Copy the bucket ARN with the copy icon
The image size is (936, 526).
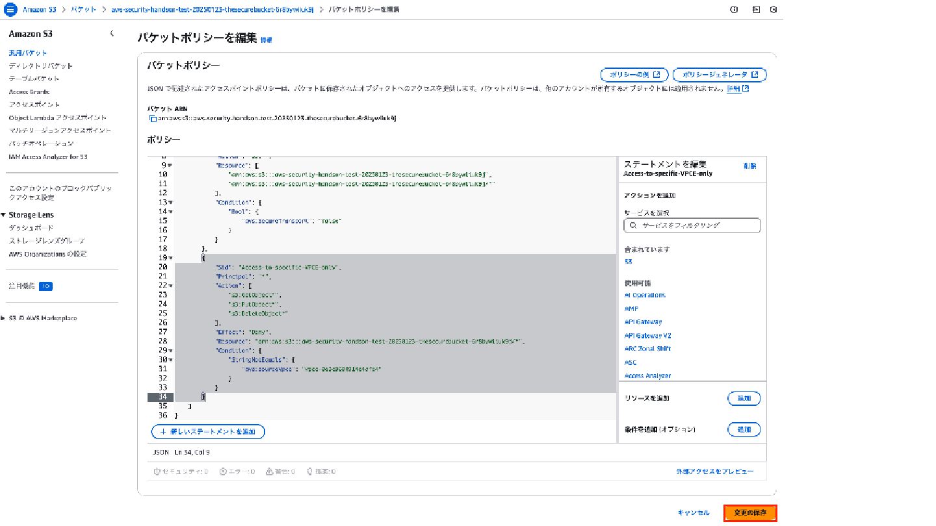click(x=153, y=118)
